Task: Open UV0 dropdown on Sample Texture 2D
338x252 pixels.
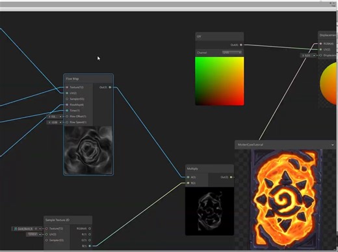Action: 33,235
